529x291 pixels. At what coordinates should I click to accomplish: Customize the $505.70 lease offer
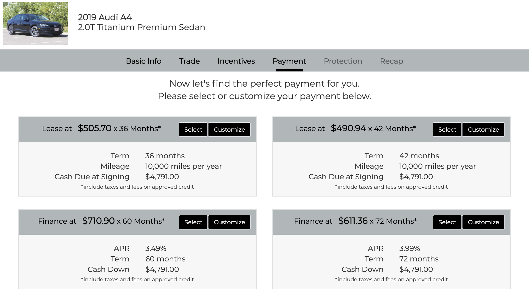(229, 130)
